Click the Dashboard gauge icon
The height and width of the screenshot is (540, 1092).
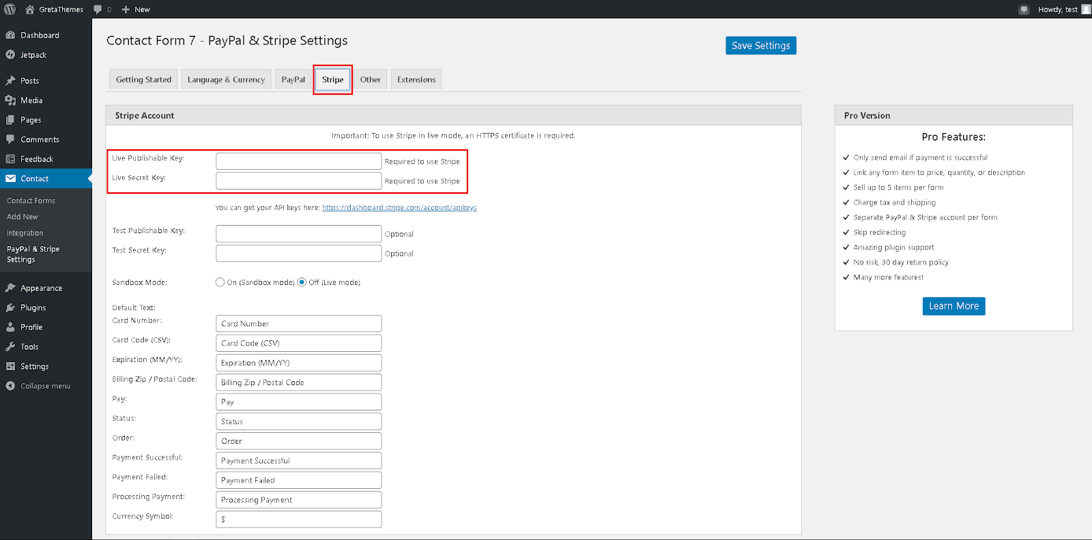pos(10,35)
